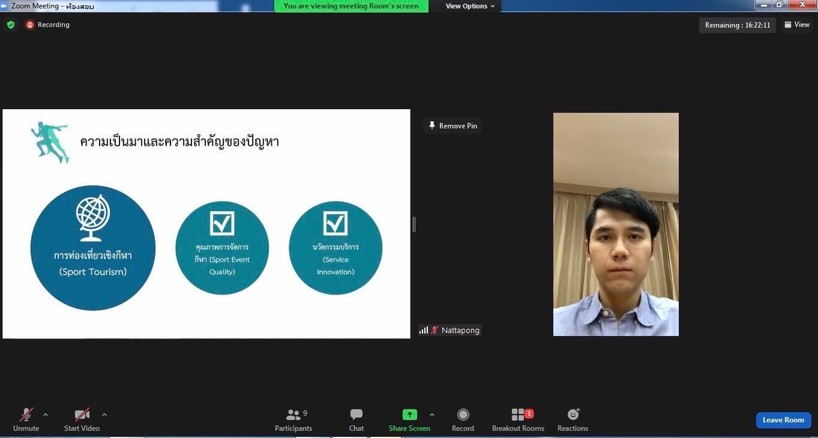This screenshot has height=438, width=818.
Task: Click checkbox in Sport Event Quality circle
Action: (222, 223)
